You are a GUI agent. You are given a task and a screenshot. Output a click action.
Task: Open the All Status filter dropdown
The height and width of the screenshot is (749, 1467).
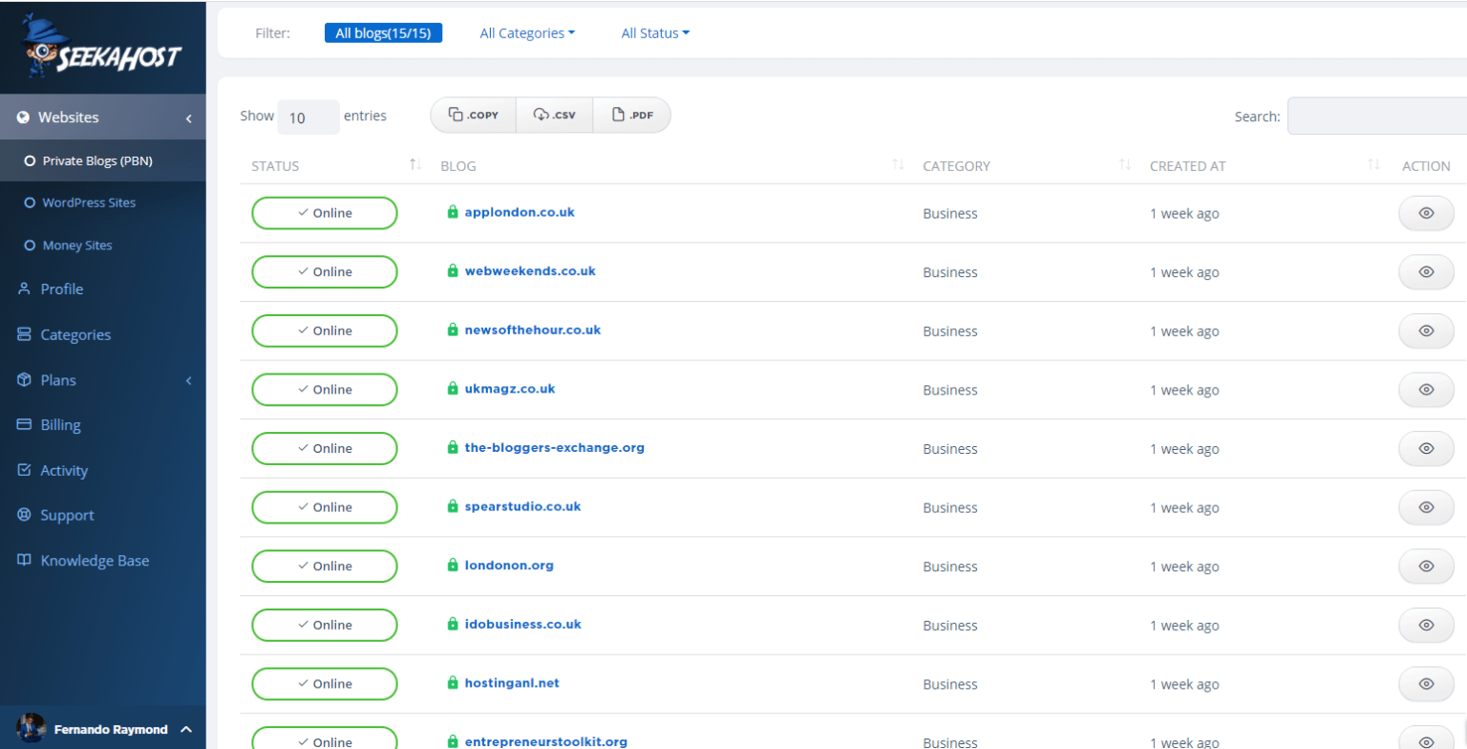[x=655, y=33]
